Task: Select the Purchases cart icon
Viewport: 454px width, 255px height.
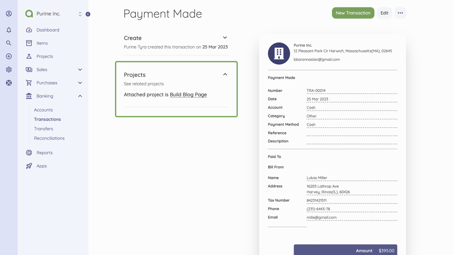Action: [x=29, y=83]
